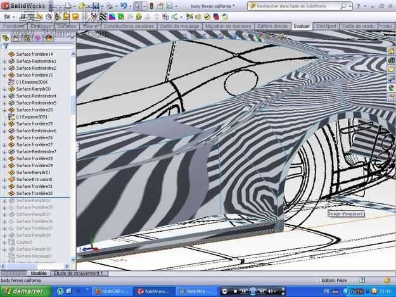Viewport: 396px width, 297px height.
Task: Open the Outils de rendu tab
Action: click(358, 26)
